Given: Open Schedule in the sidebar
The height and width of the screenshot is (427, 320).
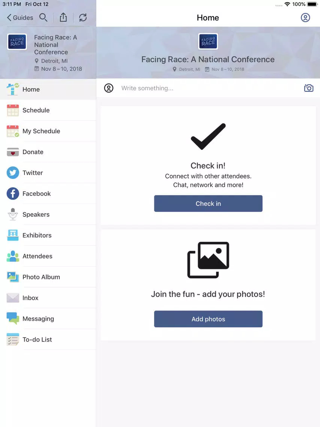Looking at the screenshot, I should pyautogui.click(x=48, y=110).
